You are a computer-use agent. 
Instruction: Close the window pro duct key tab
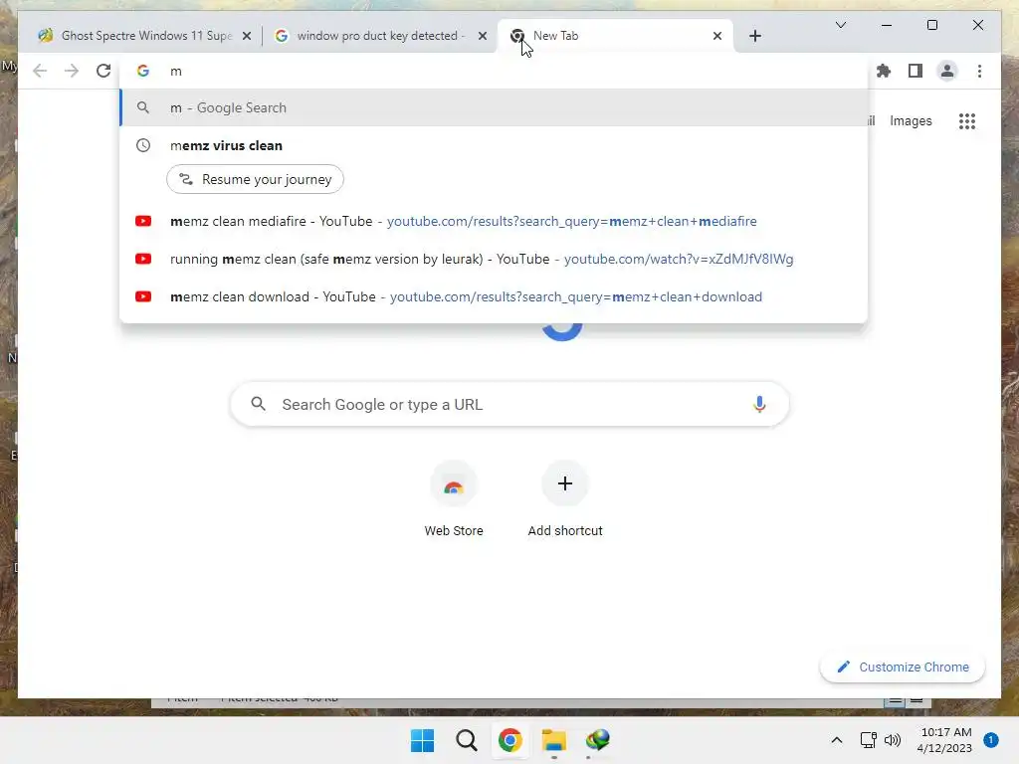click(483, 36)
